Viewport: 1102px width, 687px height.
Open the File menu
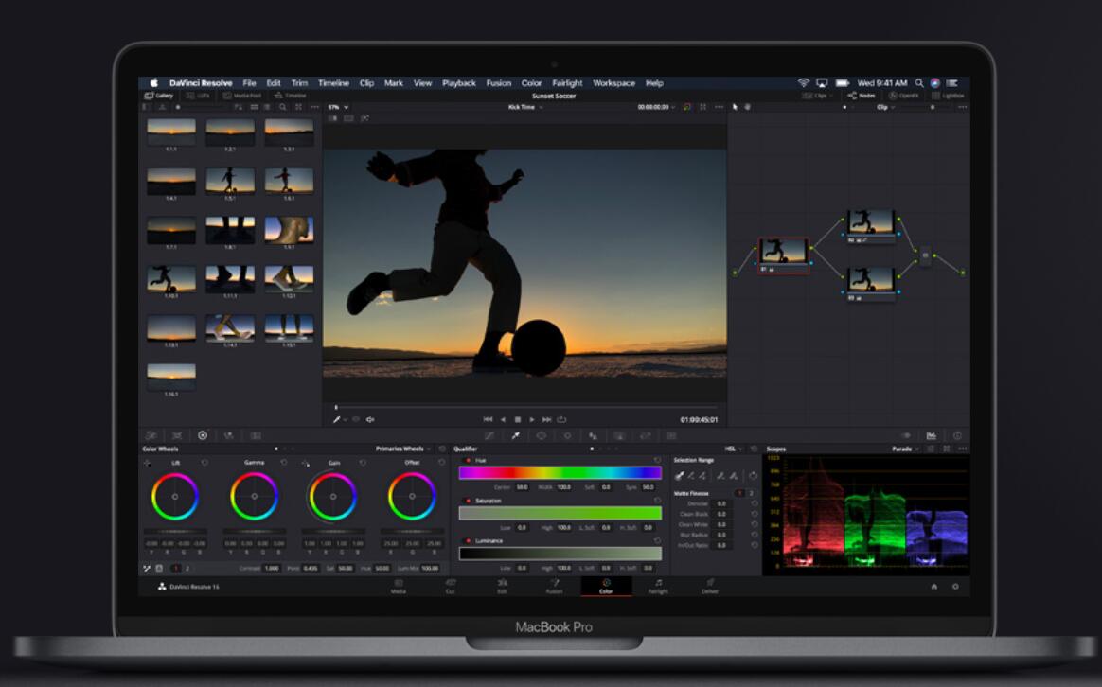(250, 83)
